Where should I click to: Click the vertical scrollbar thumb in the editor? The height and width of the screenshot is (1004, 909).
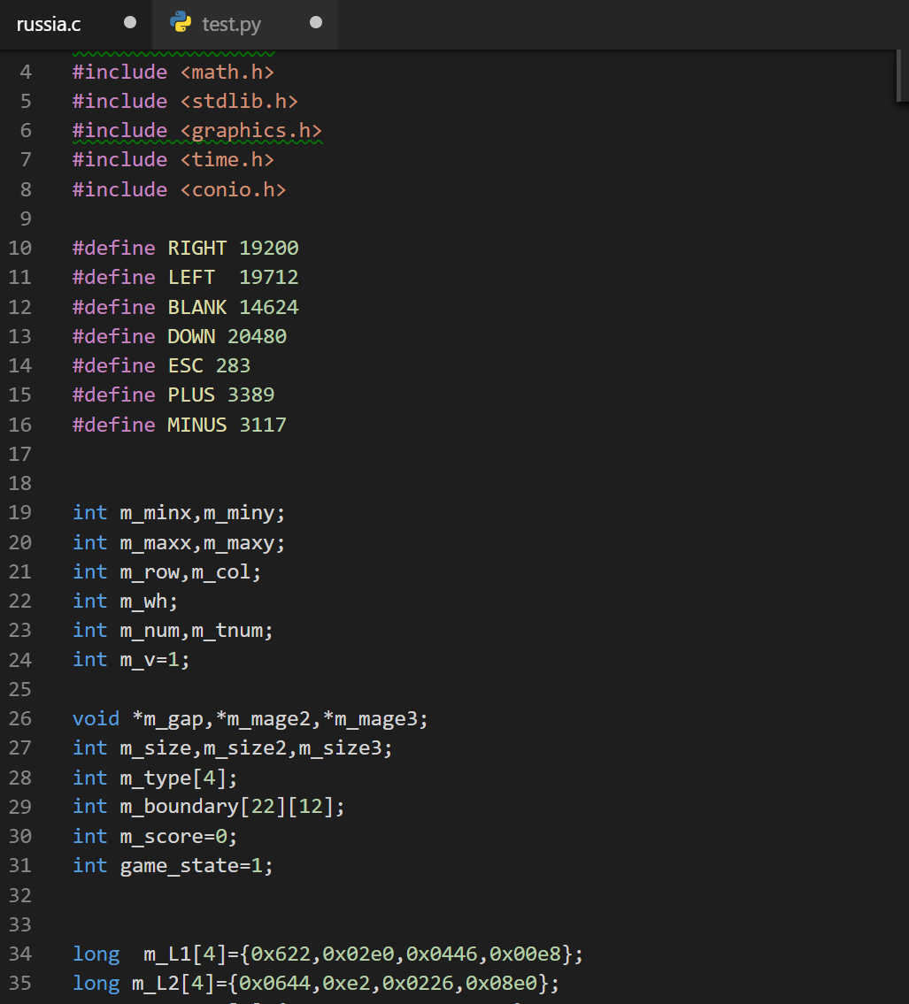[x=900, y=77]
